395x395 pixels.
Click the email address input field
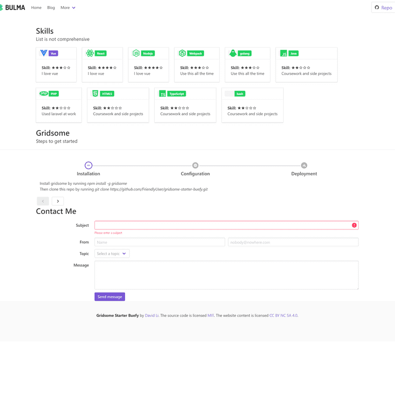coord(293,242)
